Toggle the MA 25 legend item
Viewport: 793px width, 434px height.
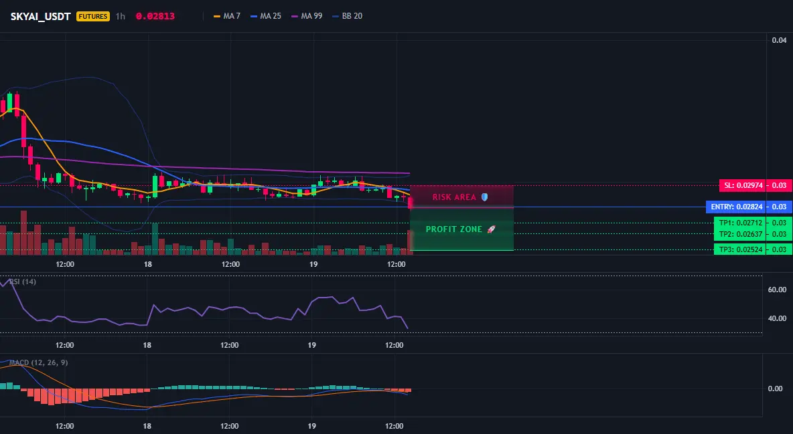pos(265,16)
